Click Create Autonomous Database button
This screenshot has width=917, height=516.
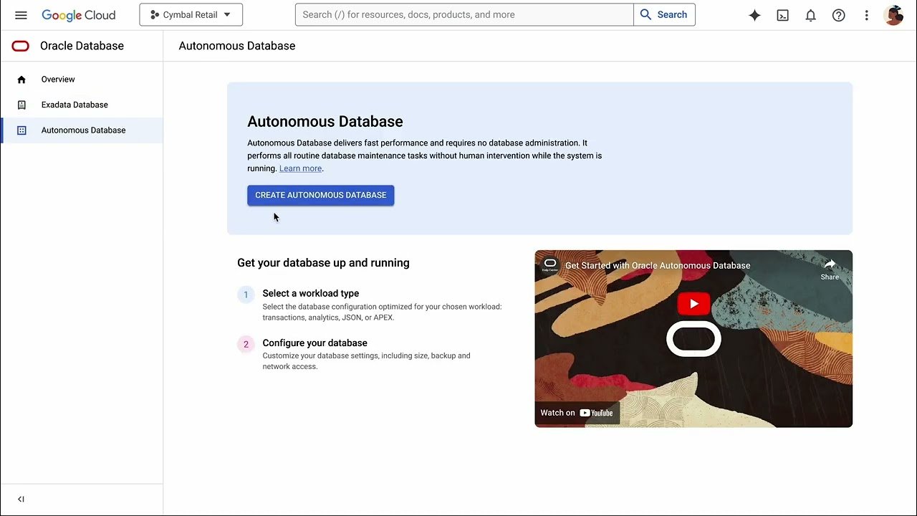coord(321,195)
